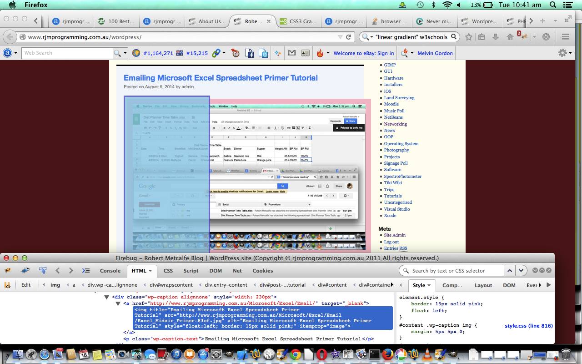The width and height of the screenshot is (582, 364).
Task: Open HTML tab dropdown arrow
Action: (x=151, y=271)
